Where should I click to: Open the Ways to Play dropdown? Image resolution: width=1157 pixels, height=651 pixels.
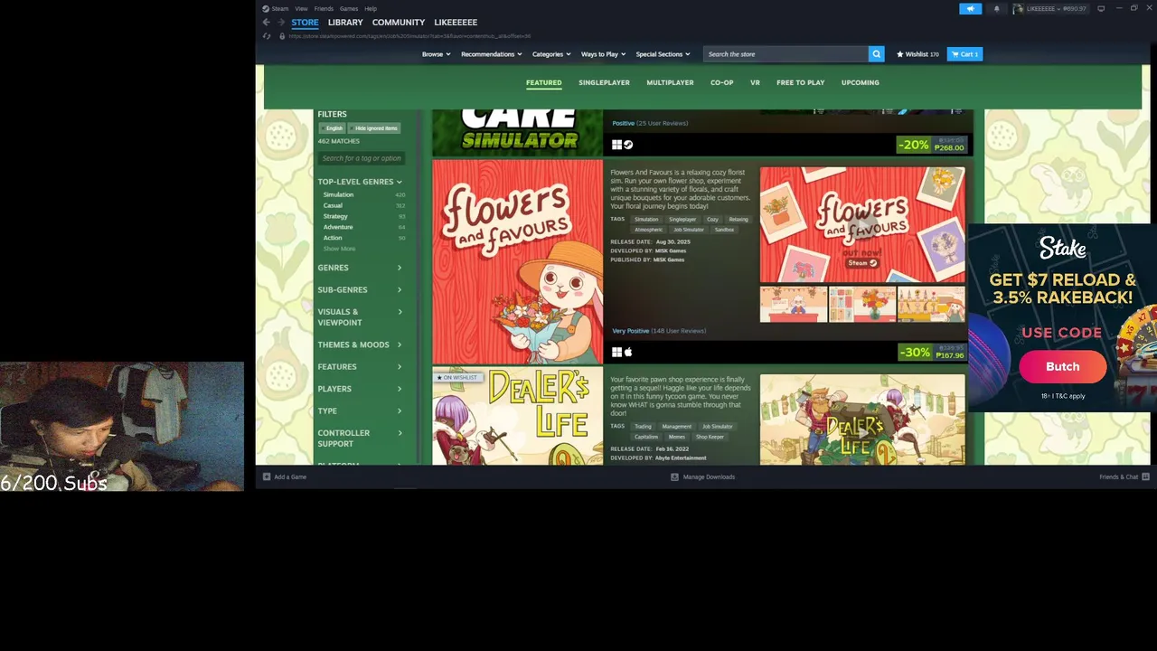point(604,54)
